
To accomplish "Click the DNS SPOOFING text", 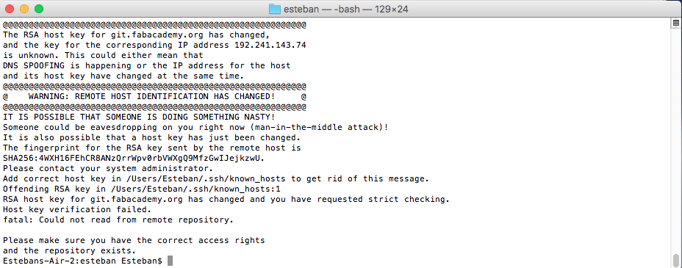I will pyautogui.click(x=33, y=65).
